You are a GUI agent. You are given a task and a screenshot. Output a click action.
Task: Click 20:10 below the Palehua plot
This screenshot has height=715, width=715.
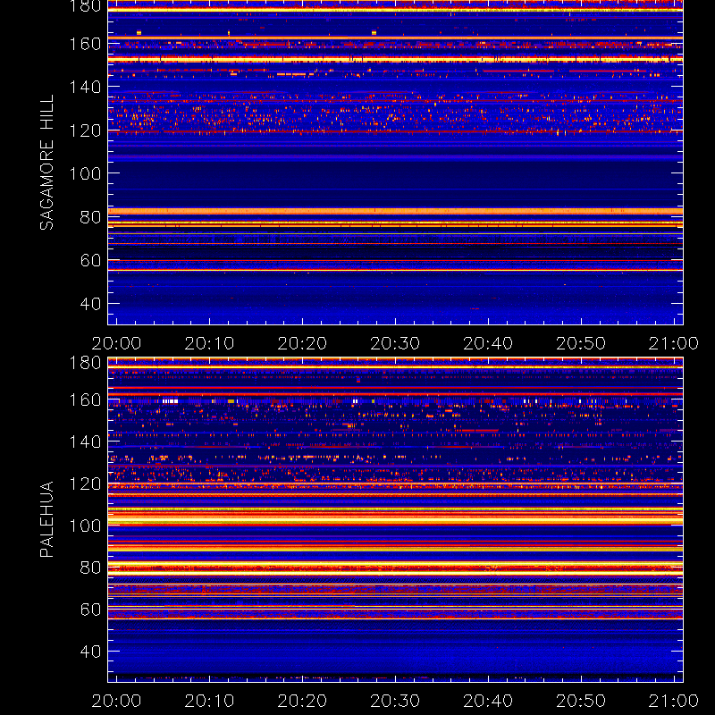coord(209,701)
